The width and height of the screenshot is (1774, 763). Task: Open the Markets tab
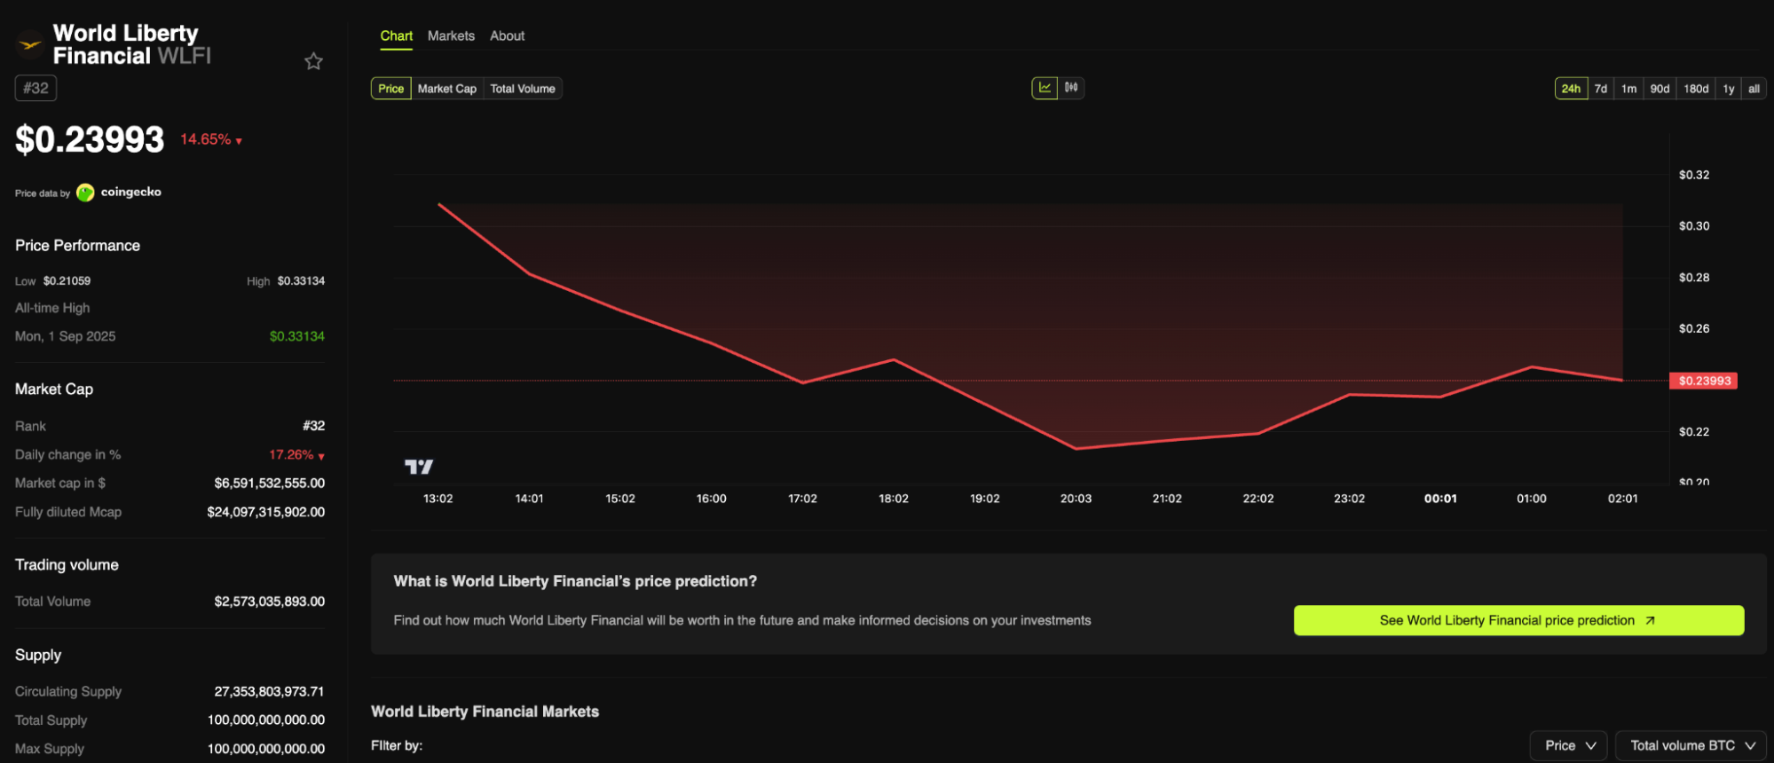coord(451,36)
